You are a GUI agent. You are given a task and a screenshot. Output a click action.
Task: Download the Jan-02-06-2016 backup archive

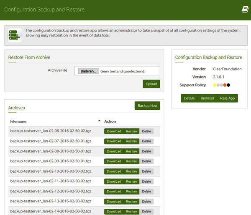pos(113,131)
